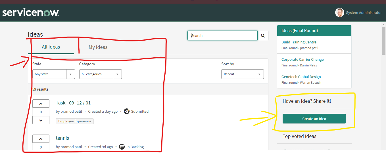This screenshot has height=153, width=386.
Task: Open the All categories dropdown
Action: 101,74
